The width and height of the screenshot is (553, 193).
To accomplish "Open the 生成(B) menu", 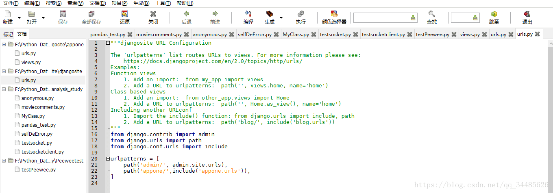I will point(141,3).
